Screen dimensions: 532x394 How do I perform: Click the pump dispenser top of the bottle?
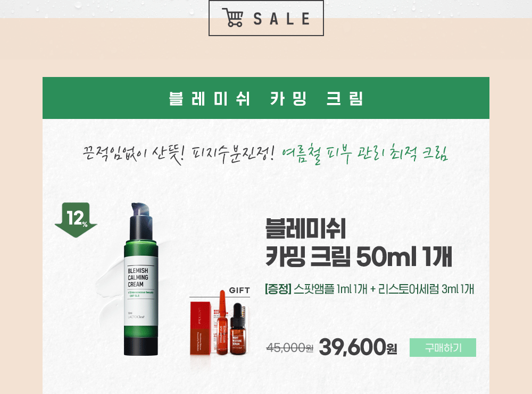(140, 221)
